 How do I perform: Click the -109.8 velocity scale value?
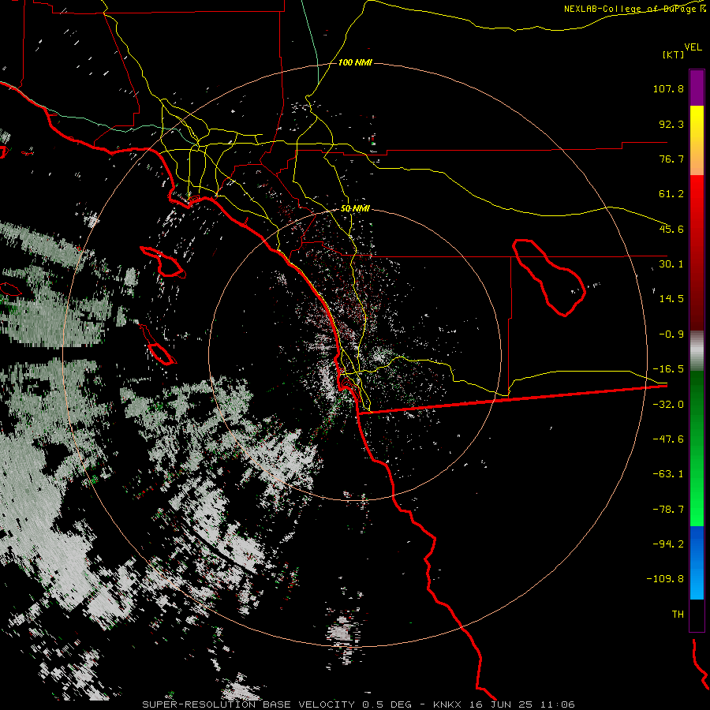(665, 579)
